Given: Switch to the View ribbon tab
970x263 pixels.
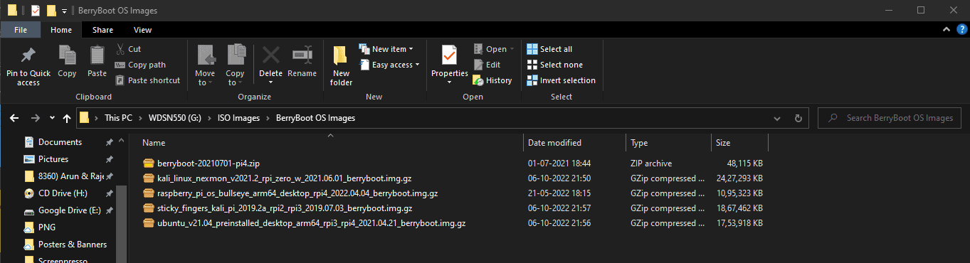Looking at the screenshot, I should [142, 30].
